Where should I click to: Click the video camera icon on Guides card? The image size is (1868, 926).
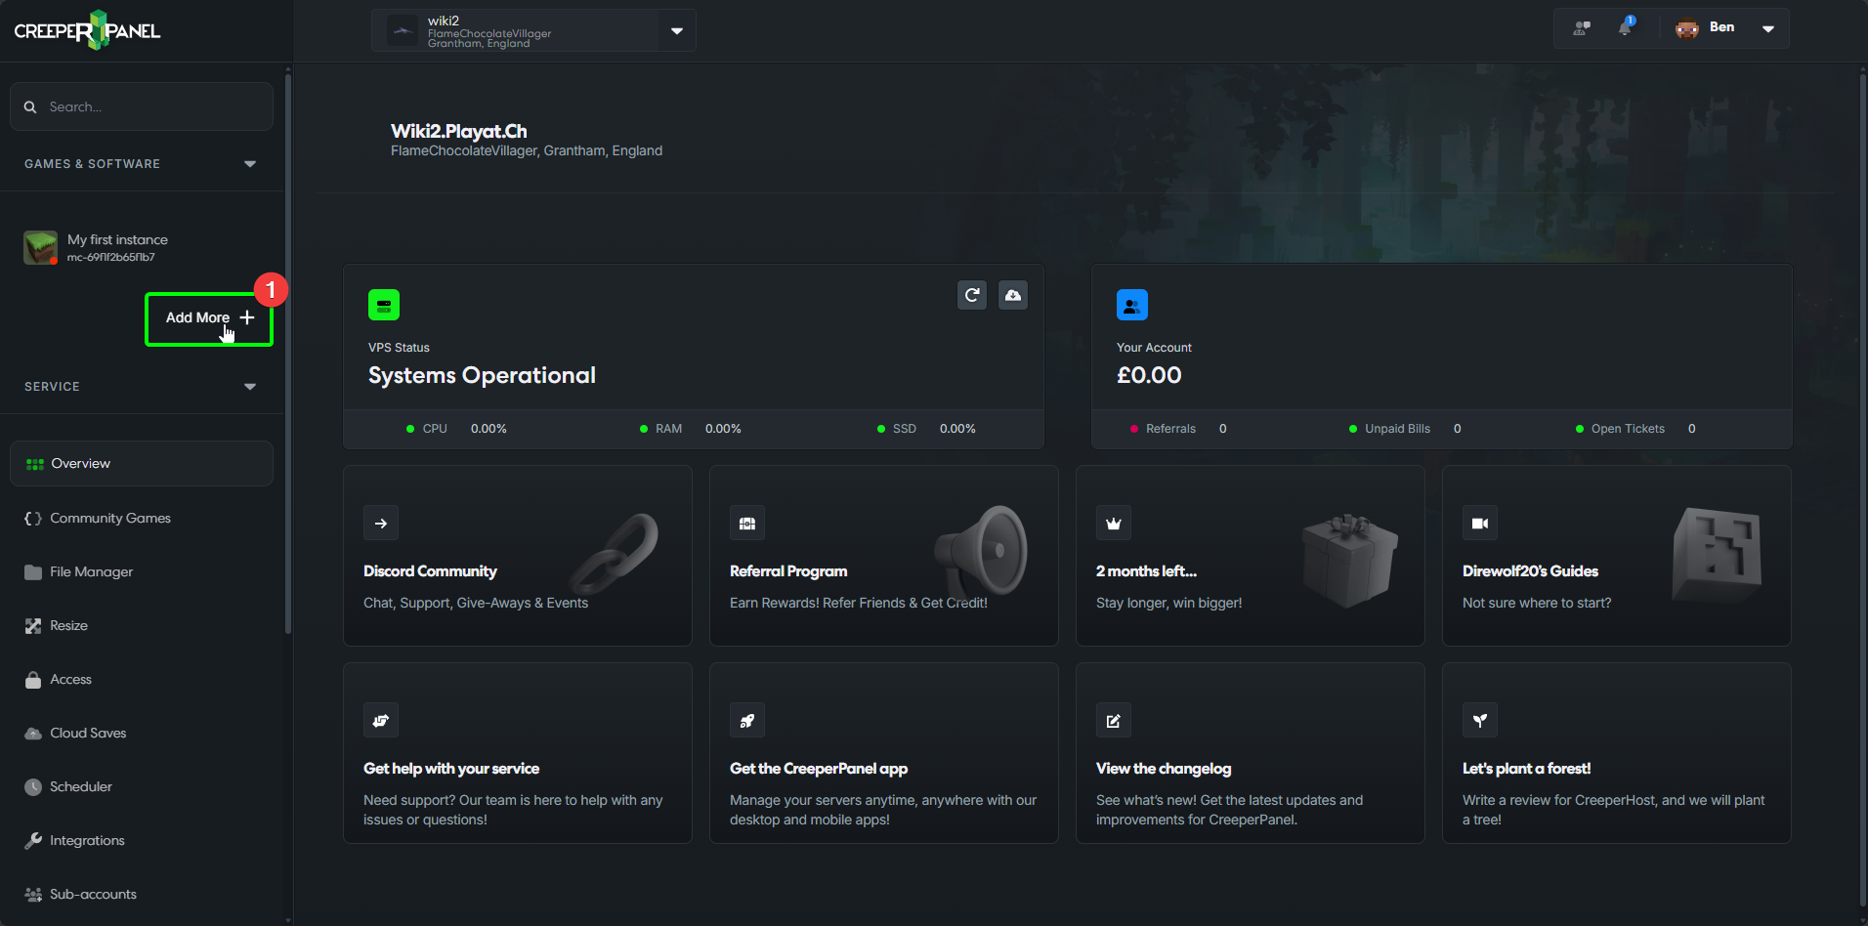1480,524
